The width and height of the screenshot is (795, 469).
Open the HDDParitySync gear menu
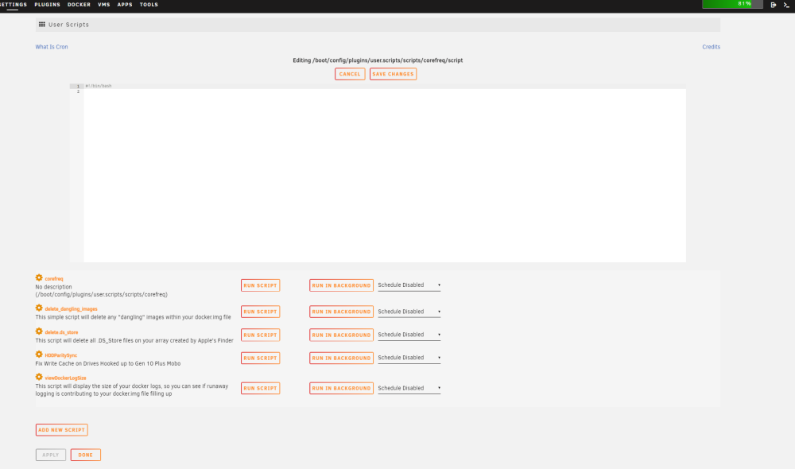[x=39, y=354]
